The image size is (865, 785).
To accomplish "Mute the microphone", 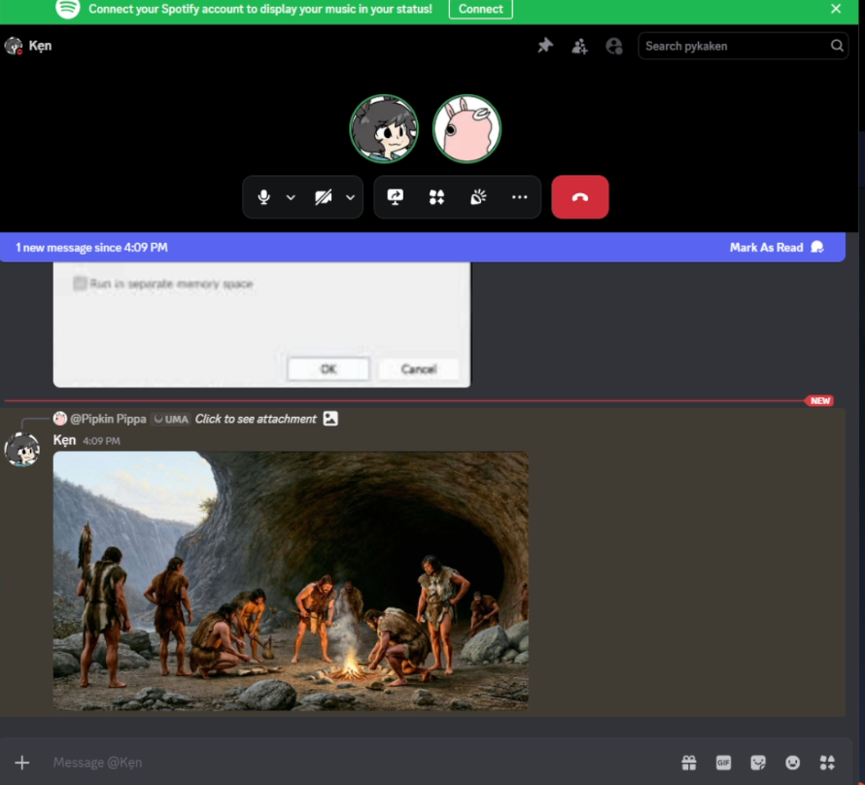I will [x=263, y=197].
